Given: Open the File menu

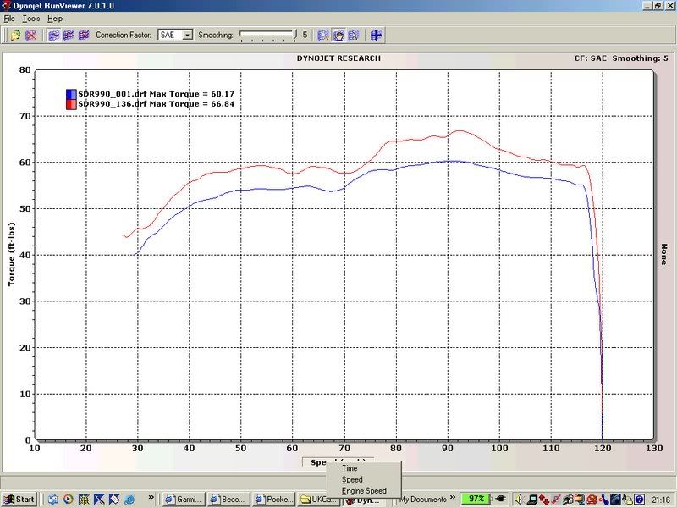Looking at the screenshot, I should (9, 18).
